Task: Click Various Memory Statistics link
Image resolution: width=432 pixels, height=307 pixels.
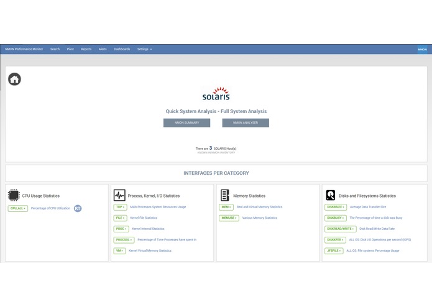Action: (260, 218)
